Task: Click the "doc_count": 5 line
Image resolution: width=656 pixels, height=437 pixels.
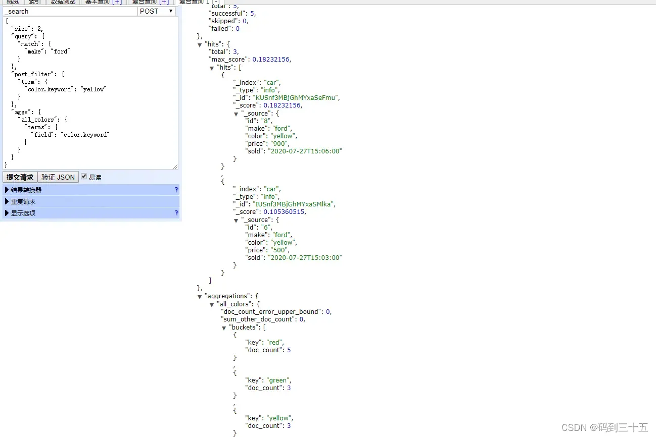Action: click(268, 350)
